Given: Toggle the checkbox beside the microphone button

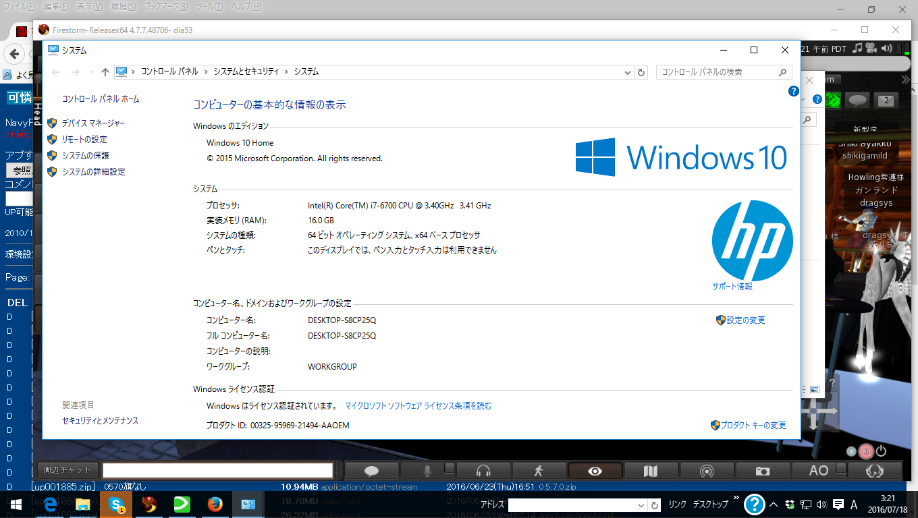Looking at the screenshot, I should [x=450, y=467].
